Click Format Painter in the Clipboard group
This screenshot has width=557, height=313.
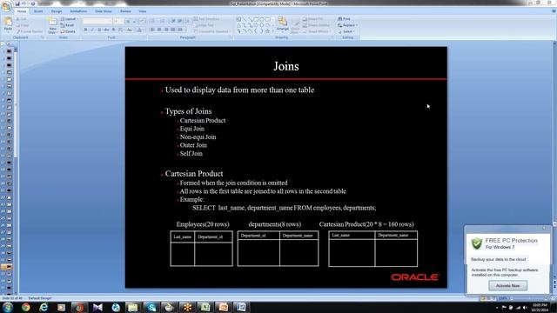(x=30, y=31)
